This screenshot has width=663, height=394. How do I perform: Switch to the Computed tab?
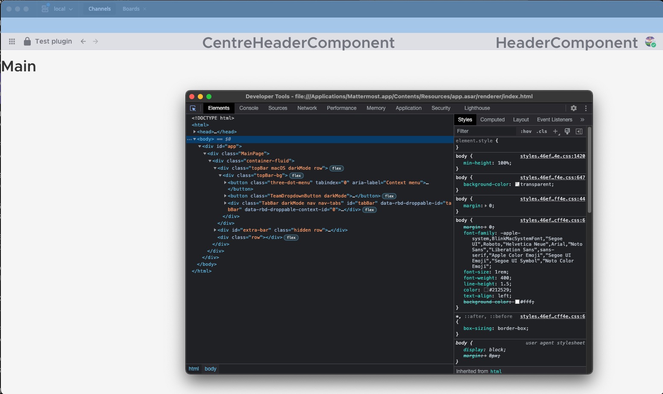[492, 120]
